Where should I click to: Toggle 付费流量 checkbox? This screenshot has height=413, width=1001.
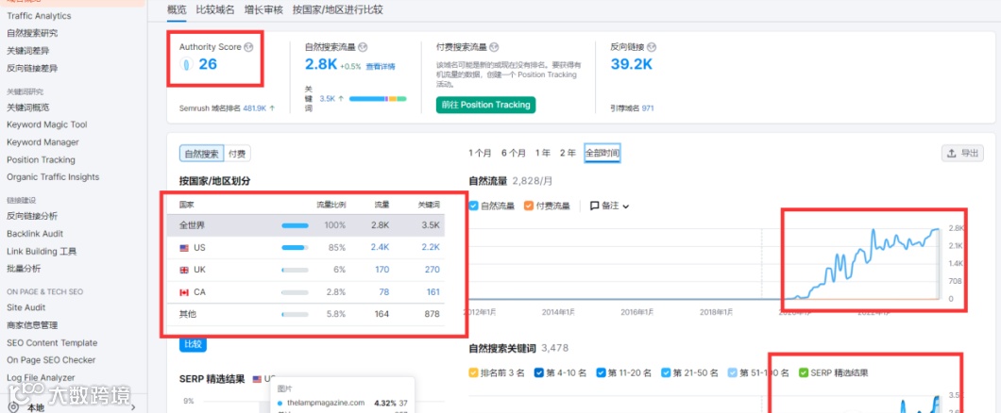click(528, 206)
